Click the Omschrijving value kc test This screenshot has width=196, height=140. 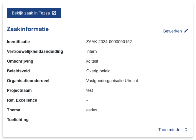[x=92, y=61]
